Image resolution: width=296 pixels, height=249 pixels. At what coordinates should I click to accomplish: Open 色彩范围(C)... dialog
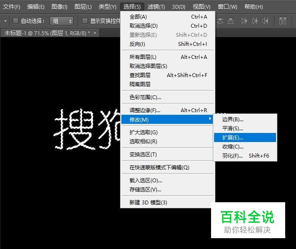[168, 97]
